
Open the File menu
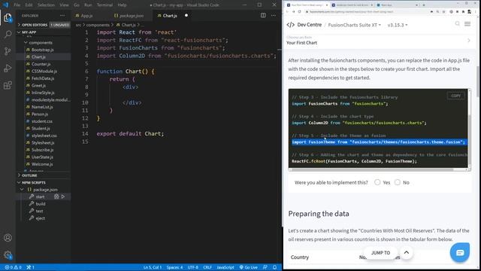[x=17, y=5]
